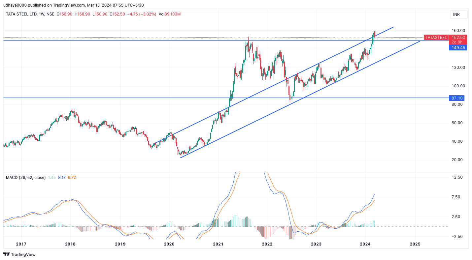Select the 149.45 horizontal line price label
Viewport: 472px width, 260px height.
point(458,48)
